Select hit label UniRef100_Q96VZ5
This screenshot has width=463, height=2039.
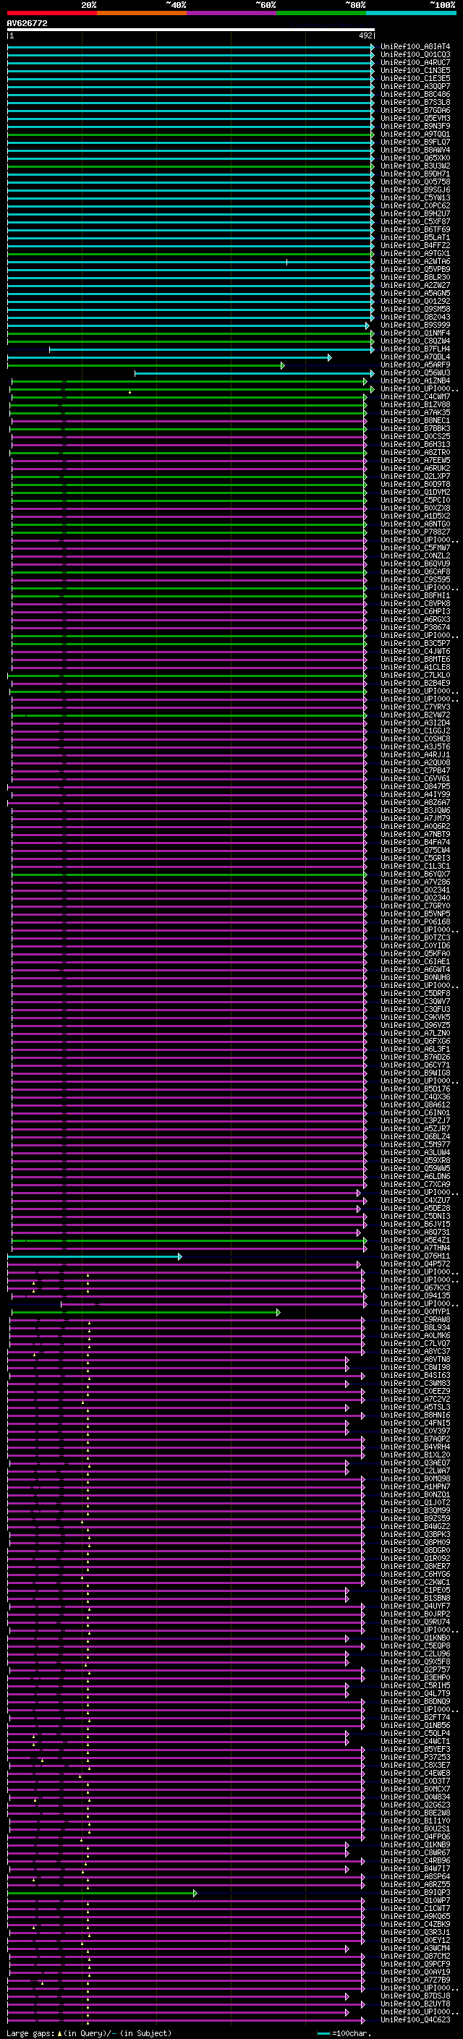click(415, 1026)
